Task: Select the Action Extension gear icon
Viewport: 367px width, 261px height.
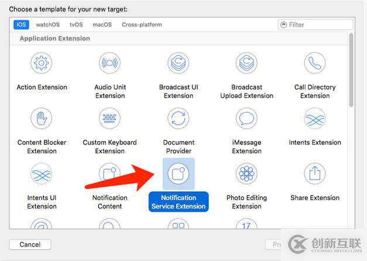Action: click(41, 63)
